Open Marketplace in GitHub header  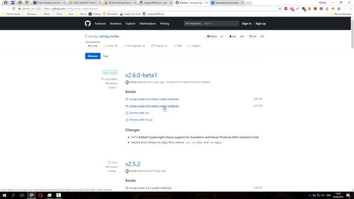pos(148,23)
